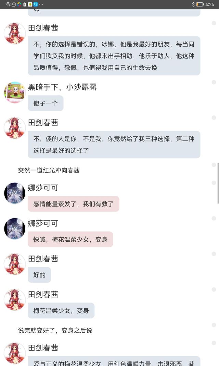The image size is (219, 366).
Task: Tap the 好的 message bubble
Action: coord(39,275)
